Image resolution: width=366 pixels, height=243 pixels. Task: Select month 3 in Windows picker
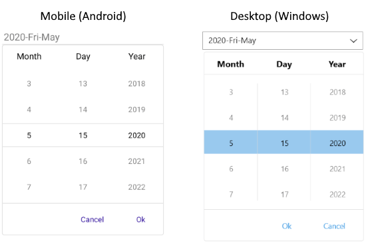pyautogui.click(x=231, y=92)
